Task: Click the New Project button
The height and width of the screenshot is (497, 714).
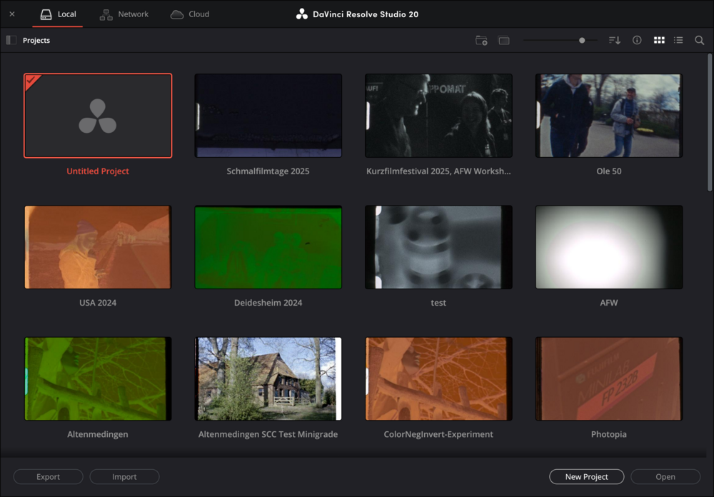Action: point(586,477)
